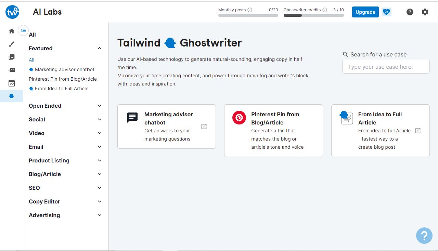Open the email envelope sidebar icon
This screenshot has width=438, height=251.
(x=12, y=70)
